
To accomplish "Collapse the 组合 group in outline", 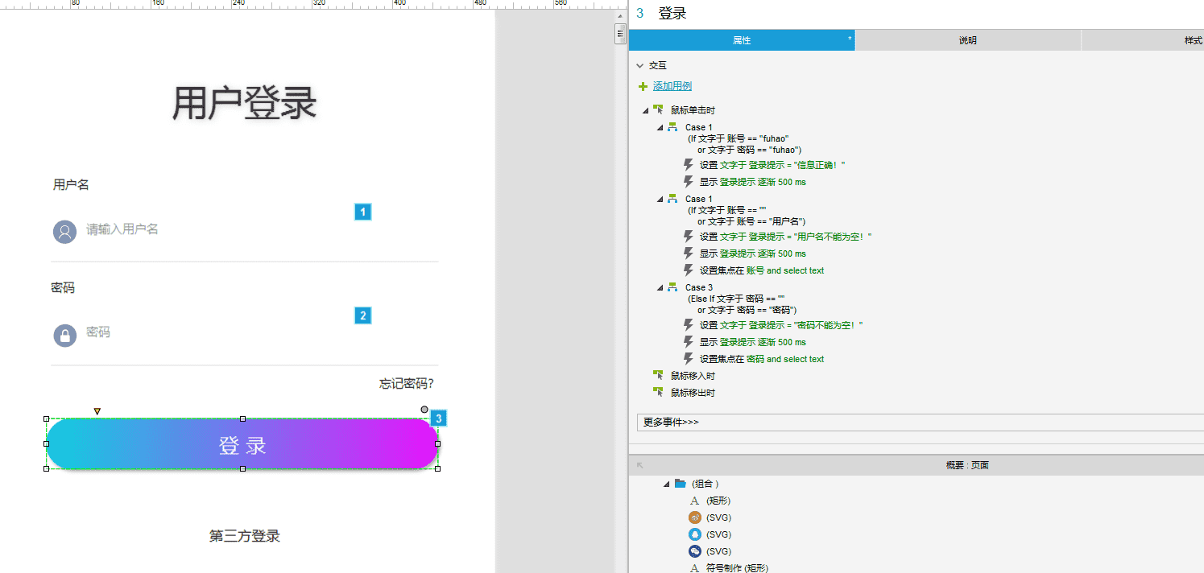I will (x=666, y=484).
